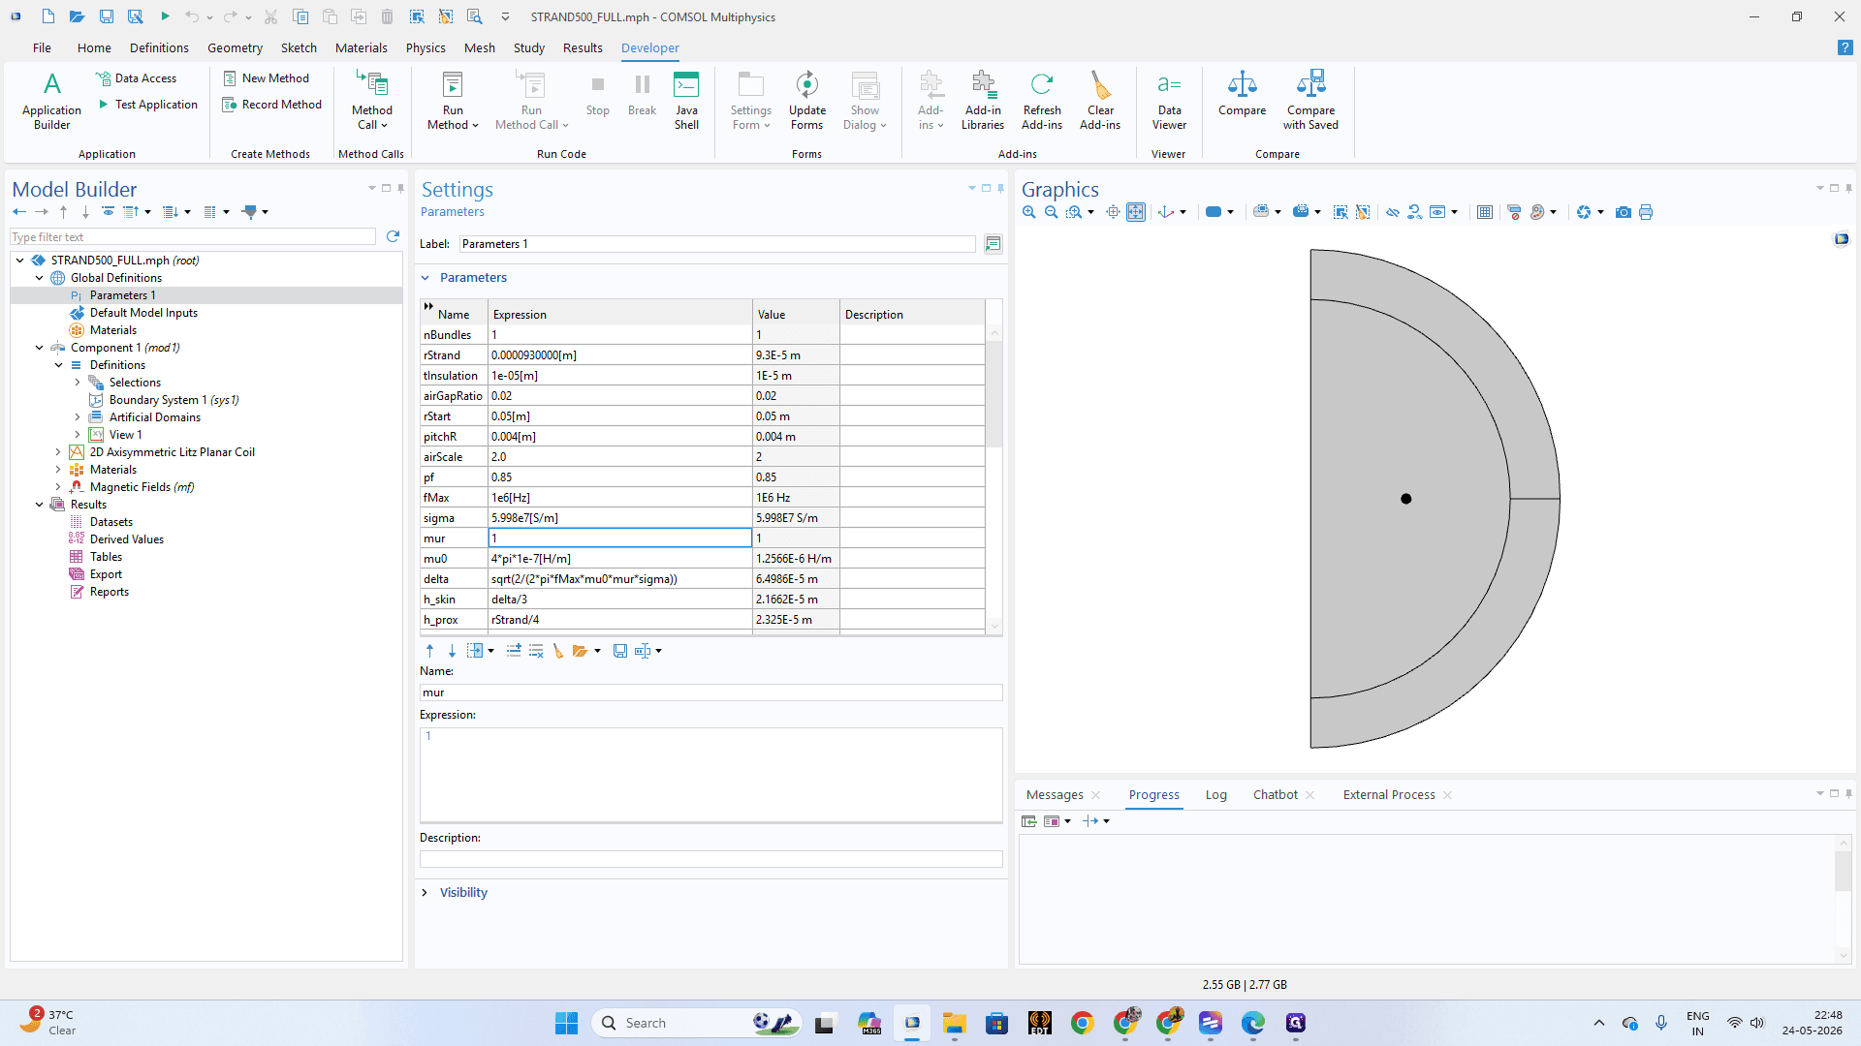1861x1046 pixels.
Task: Toggle the grid display in Graphics toolbar
Action: (x=1484, y=212)
